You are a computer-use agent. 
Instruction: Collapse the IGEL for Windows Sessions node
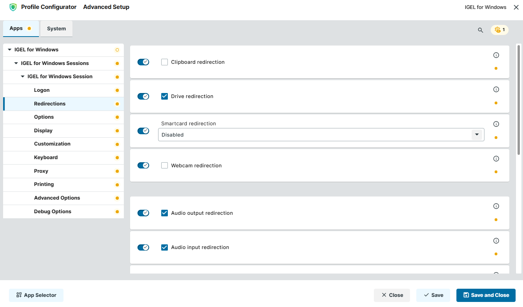click(x=16, y=63)
